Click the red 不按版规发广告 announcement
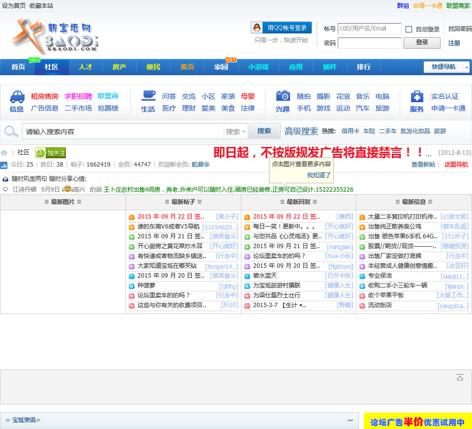The image size is (472, 429). [x=319, y=152]
